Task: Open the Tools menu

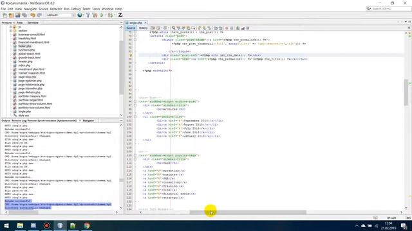Action: (96, 9)
